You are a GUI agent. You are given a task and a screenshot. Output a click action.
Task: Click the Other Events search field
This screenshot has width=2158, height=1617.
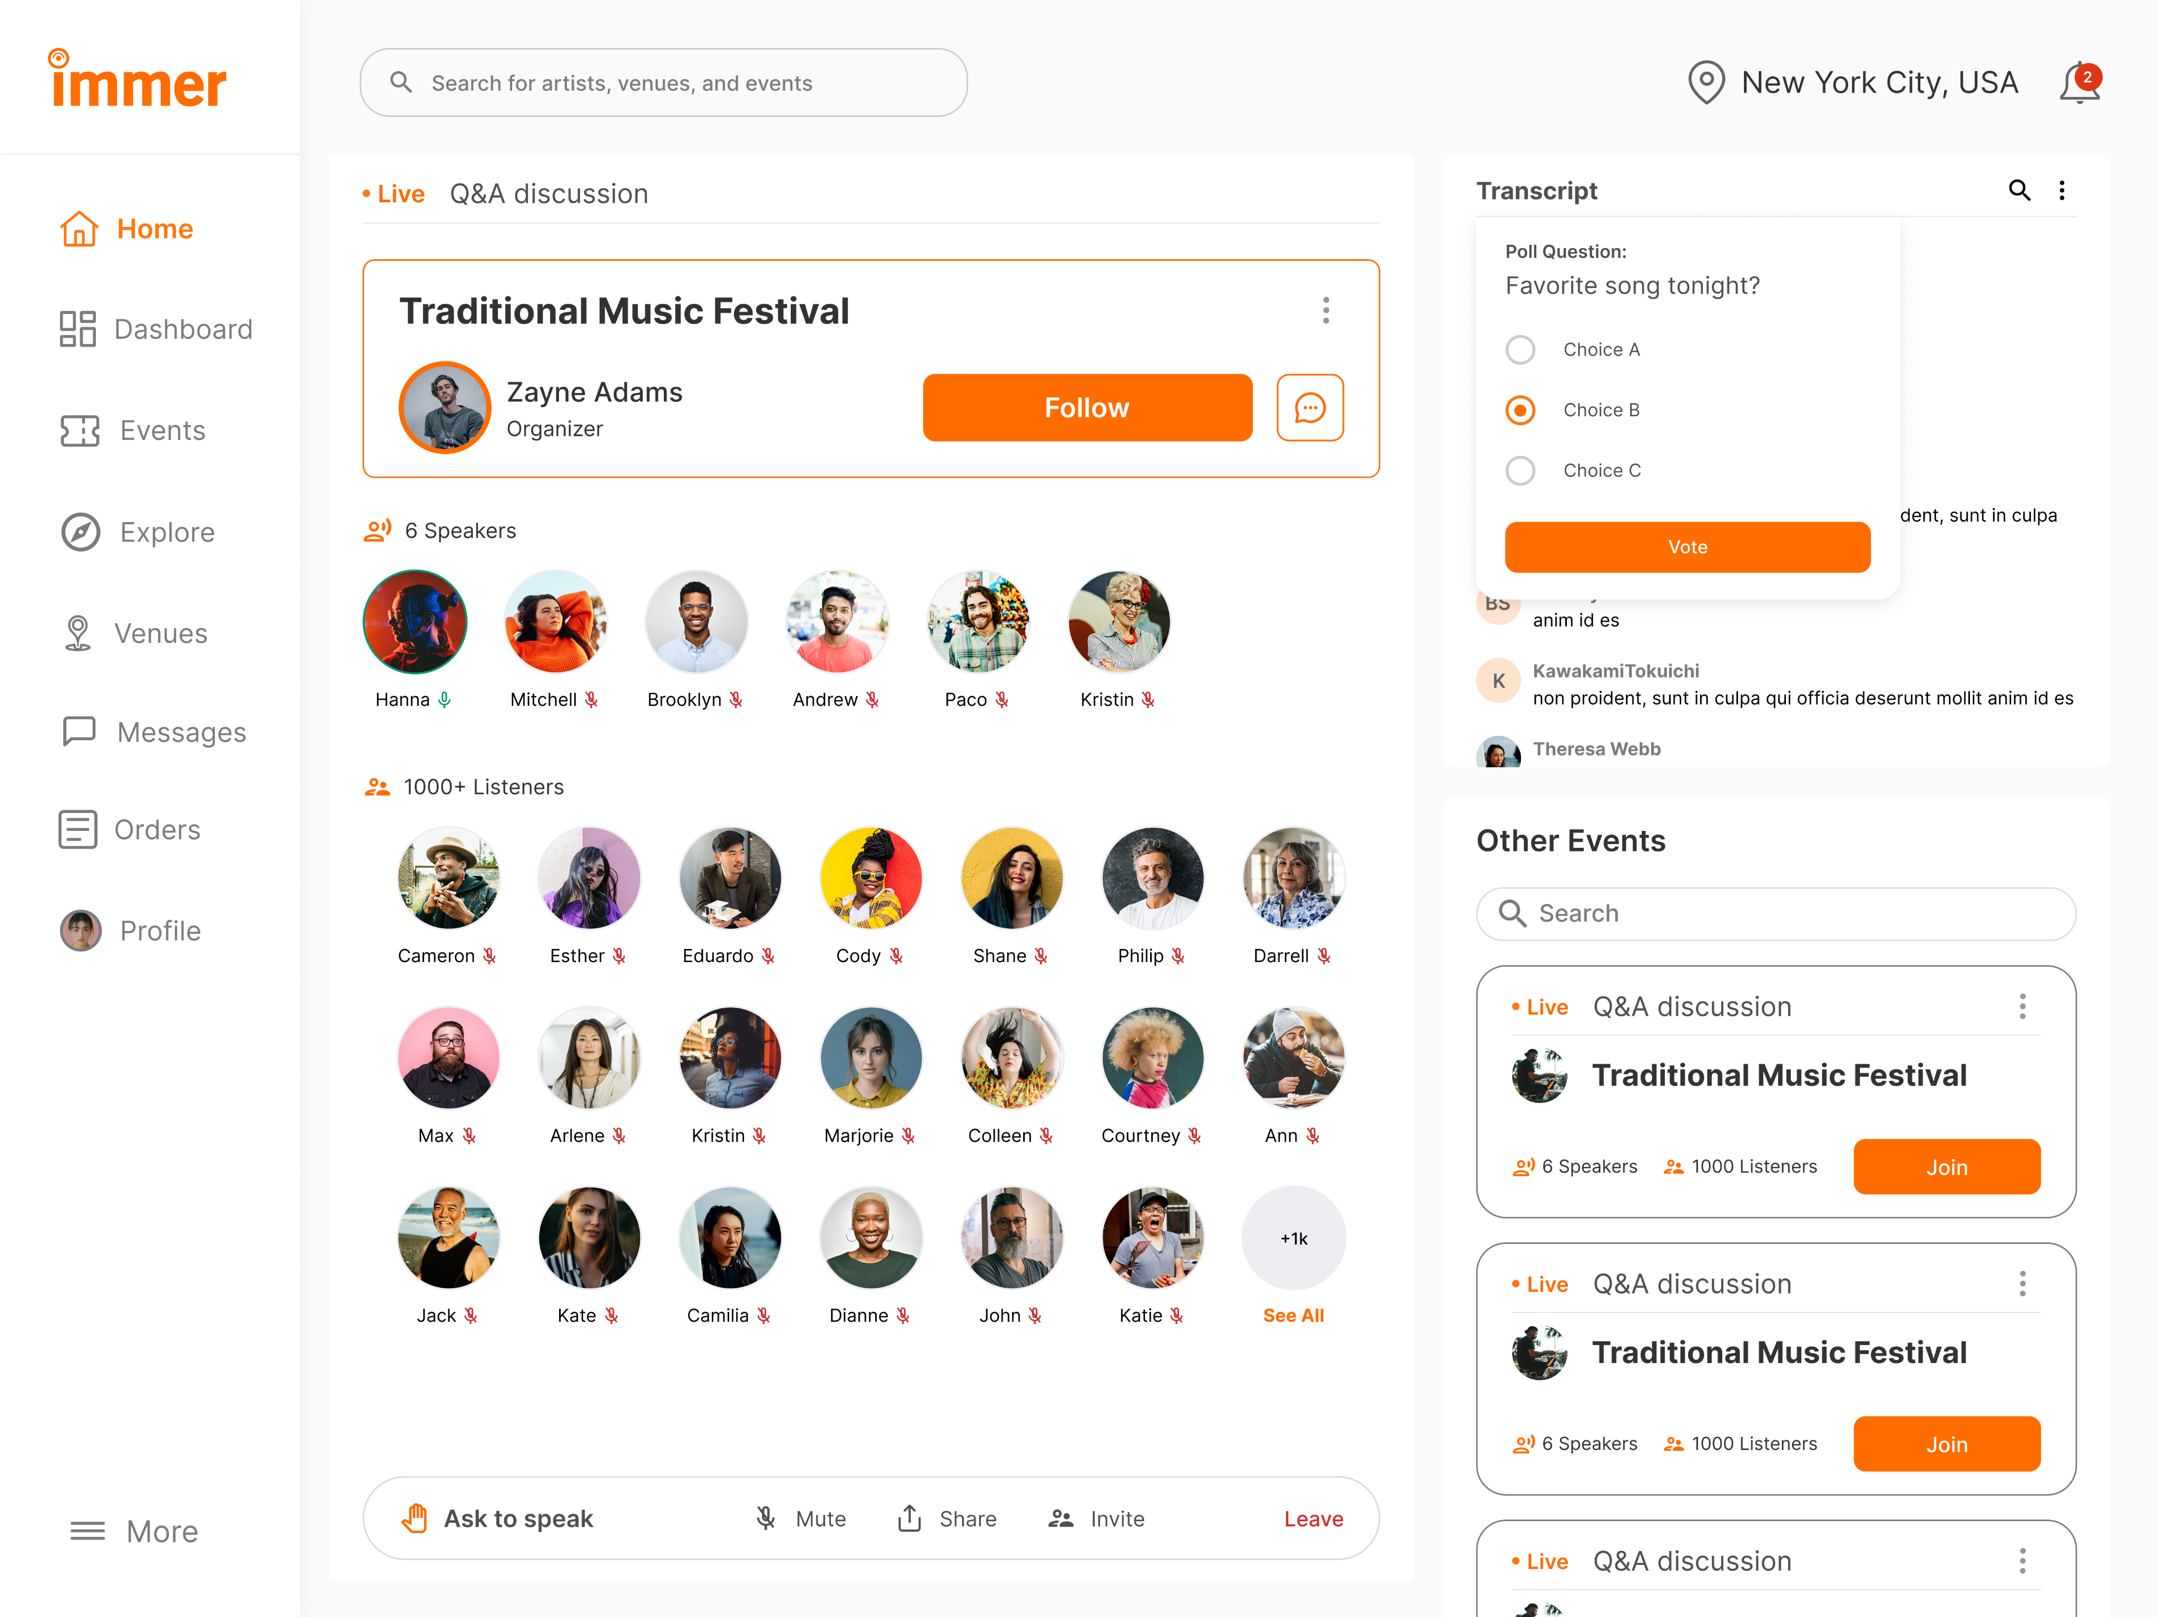point(1776,914)
